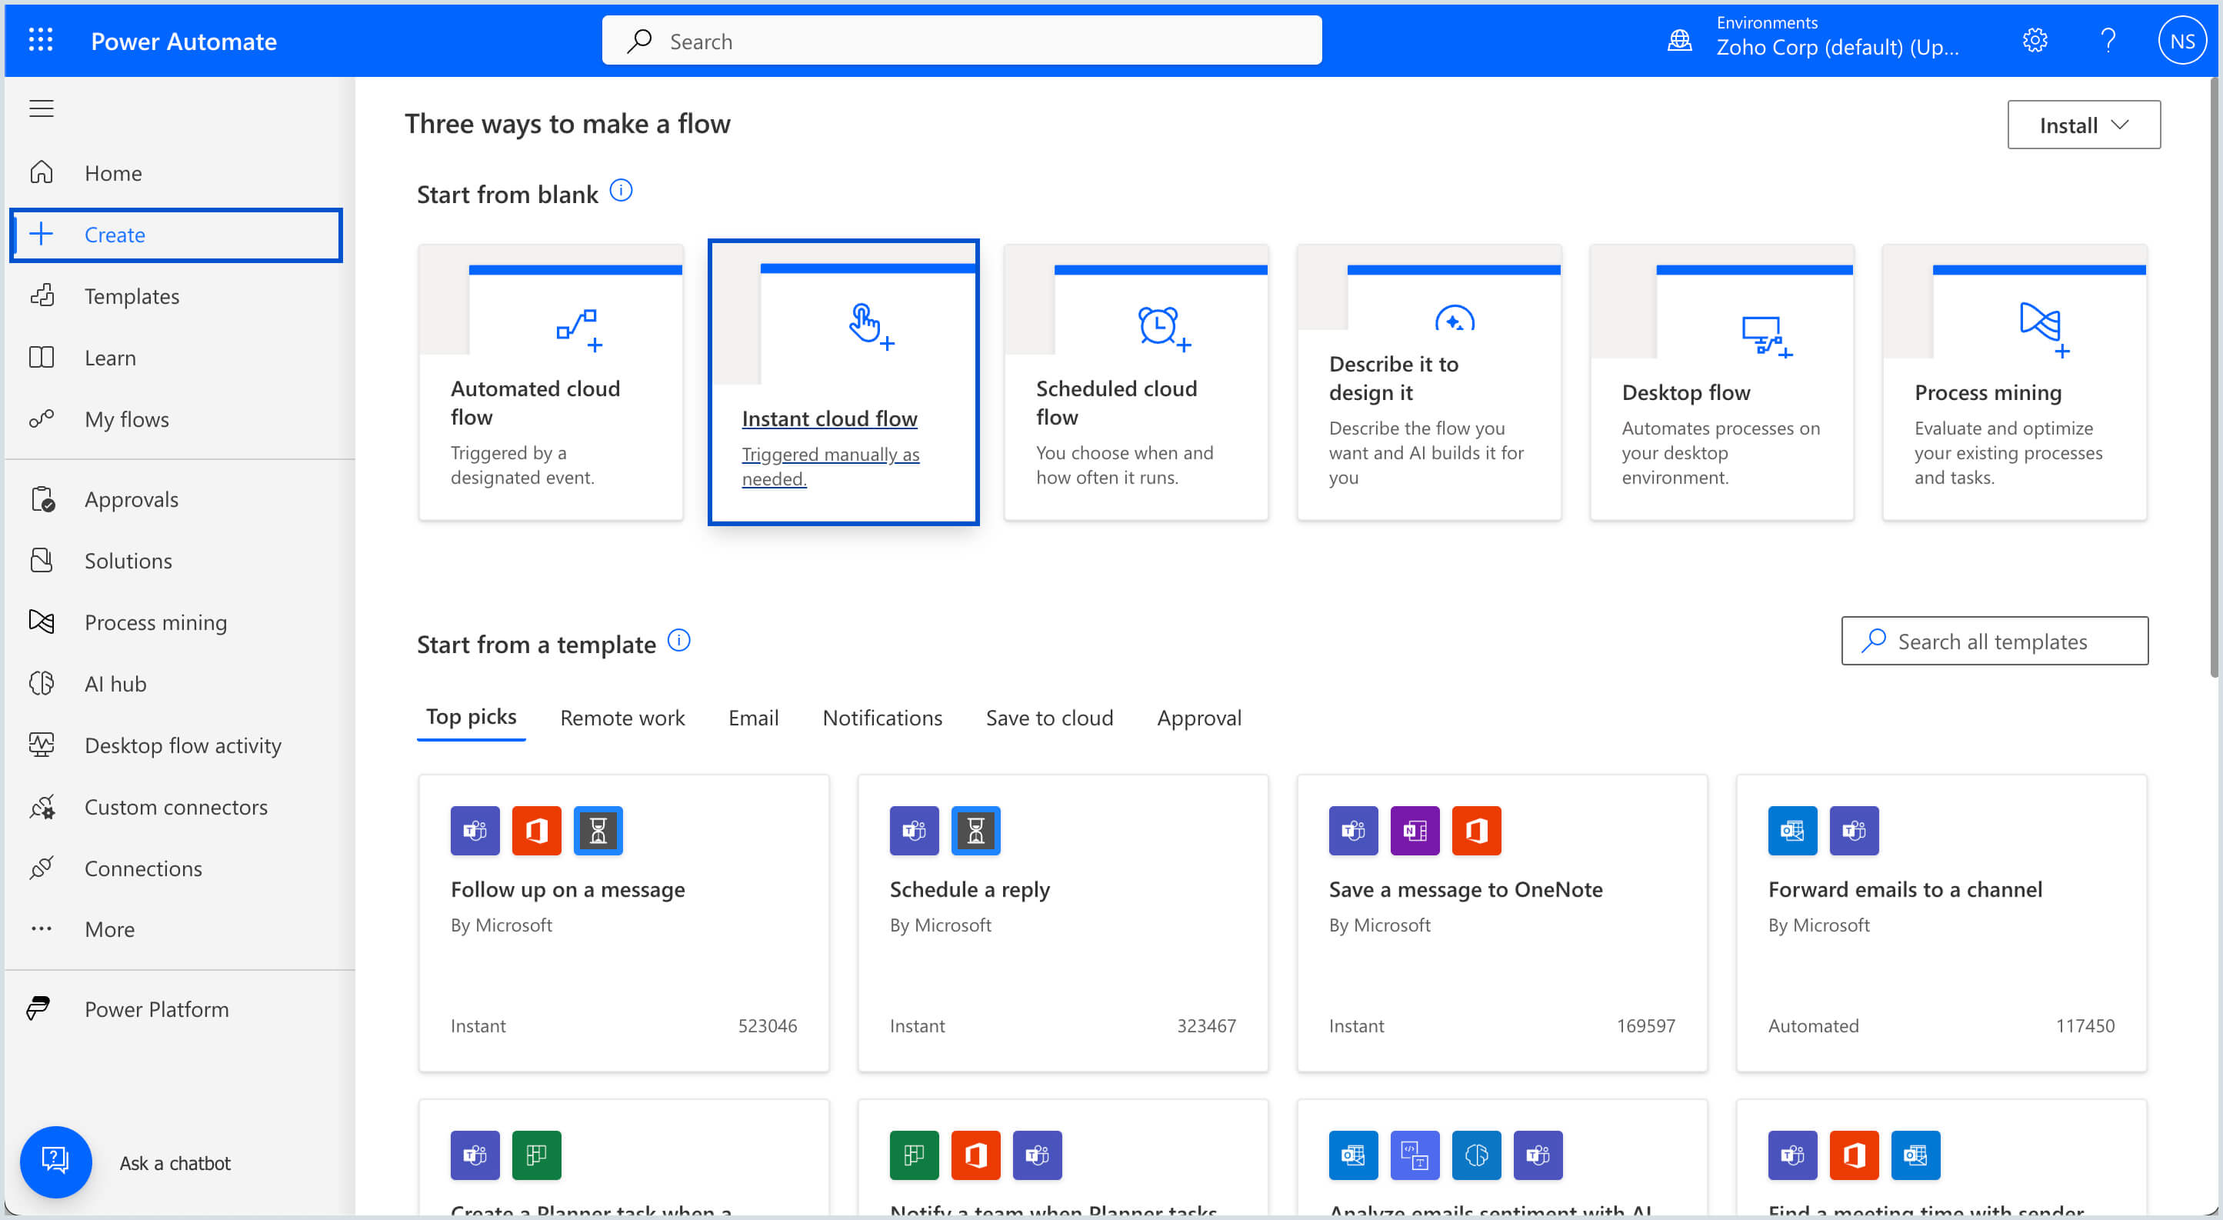This screenshot has height=1220, width=2223.
Task: Click the environment globe icon
Action: (1679, 41)
